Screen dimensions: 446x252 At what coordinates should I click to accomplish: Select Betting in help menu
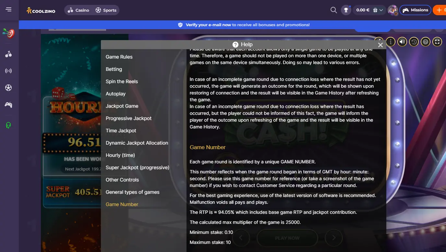pyautogui.click(x=114, y=69)
